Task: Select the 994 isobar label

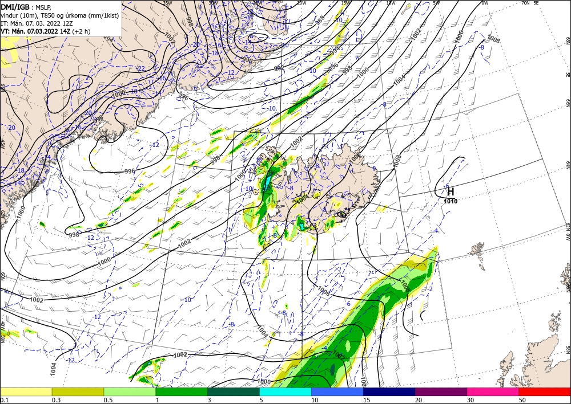Action: 335,51
